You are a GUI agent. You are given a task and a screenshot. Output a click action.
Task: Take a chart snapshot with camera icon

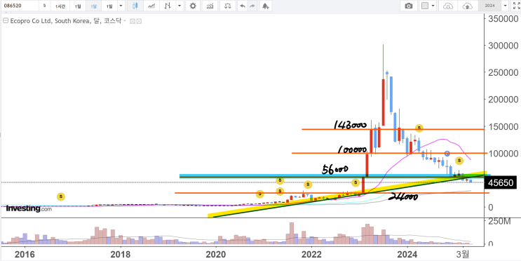(x=409, y=6)
